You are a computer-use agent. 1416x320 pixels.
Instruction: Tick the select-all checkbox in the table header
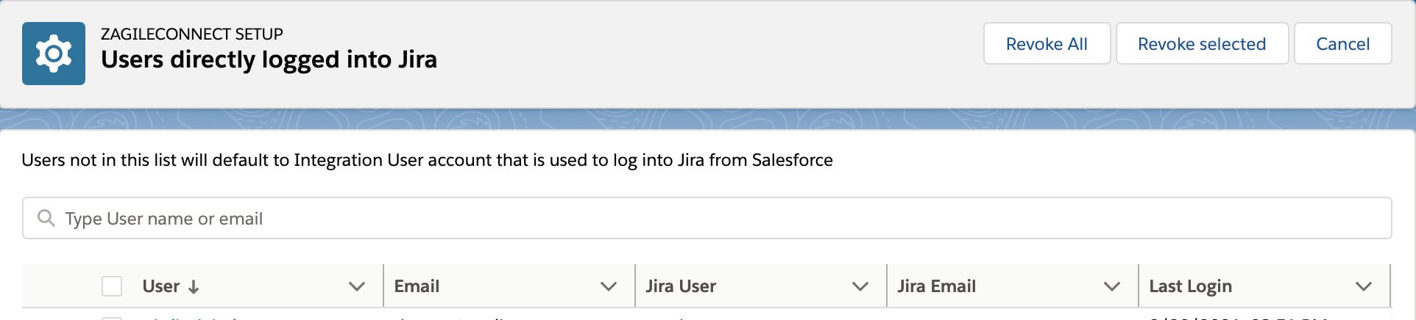112,286
